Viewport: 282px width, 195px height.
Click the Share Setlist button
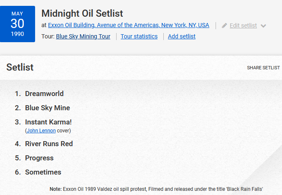[263, 68]
